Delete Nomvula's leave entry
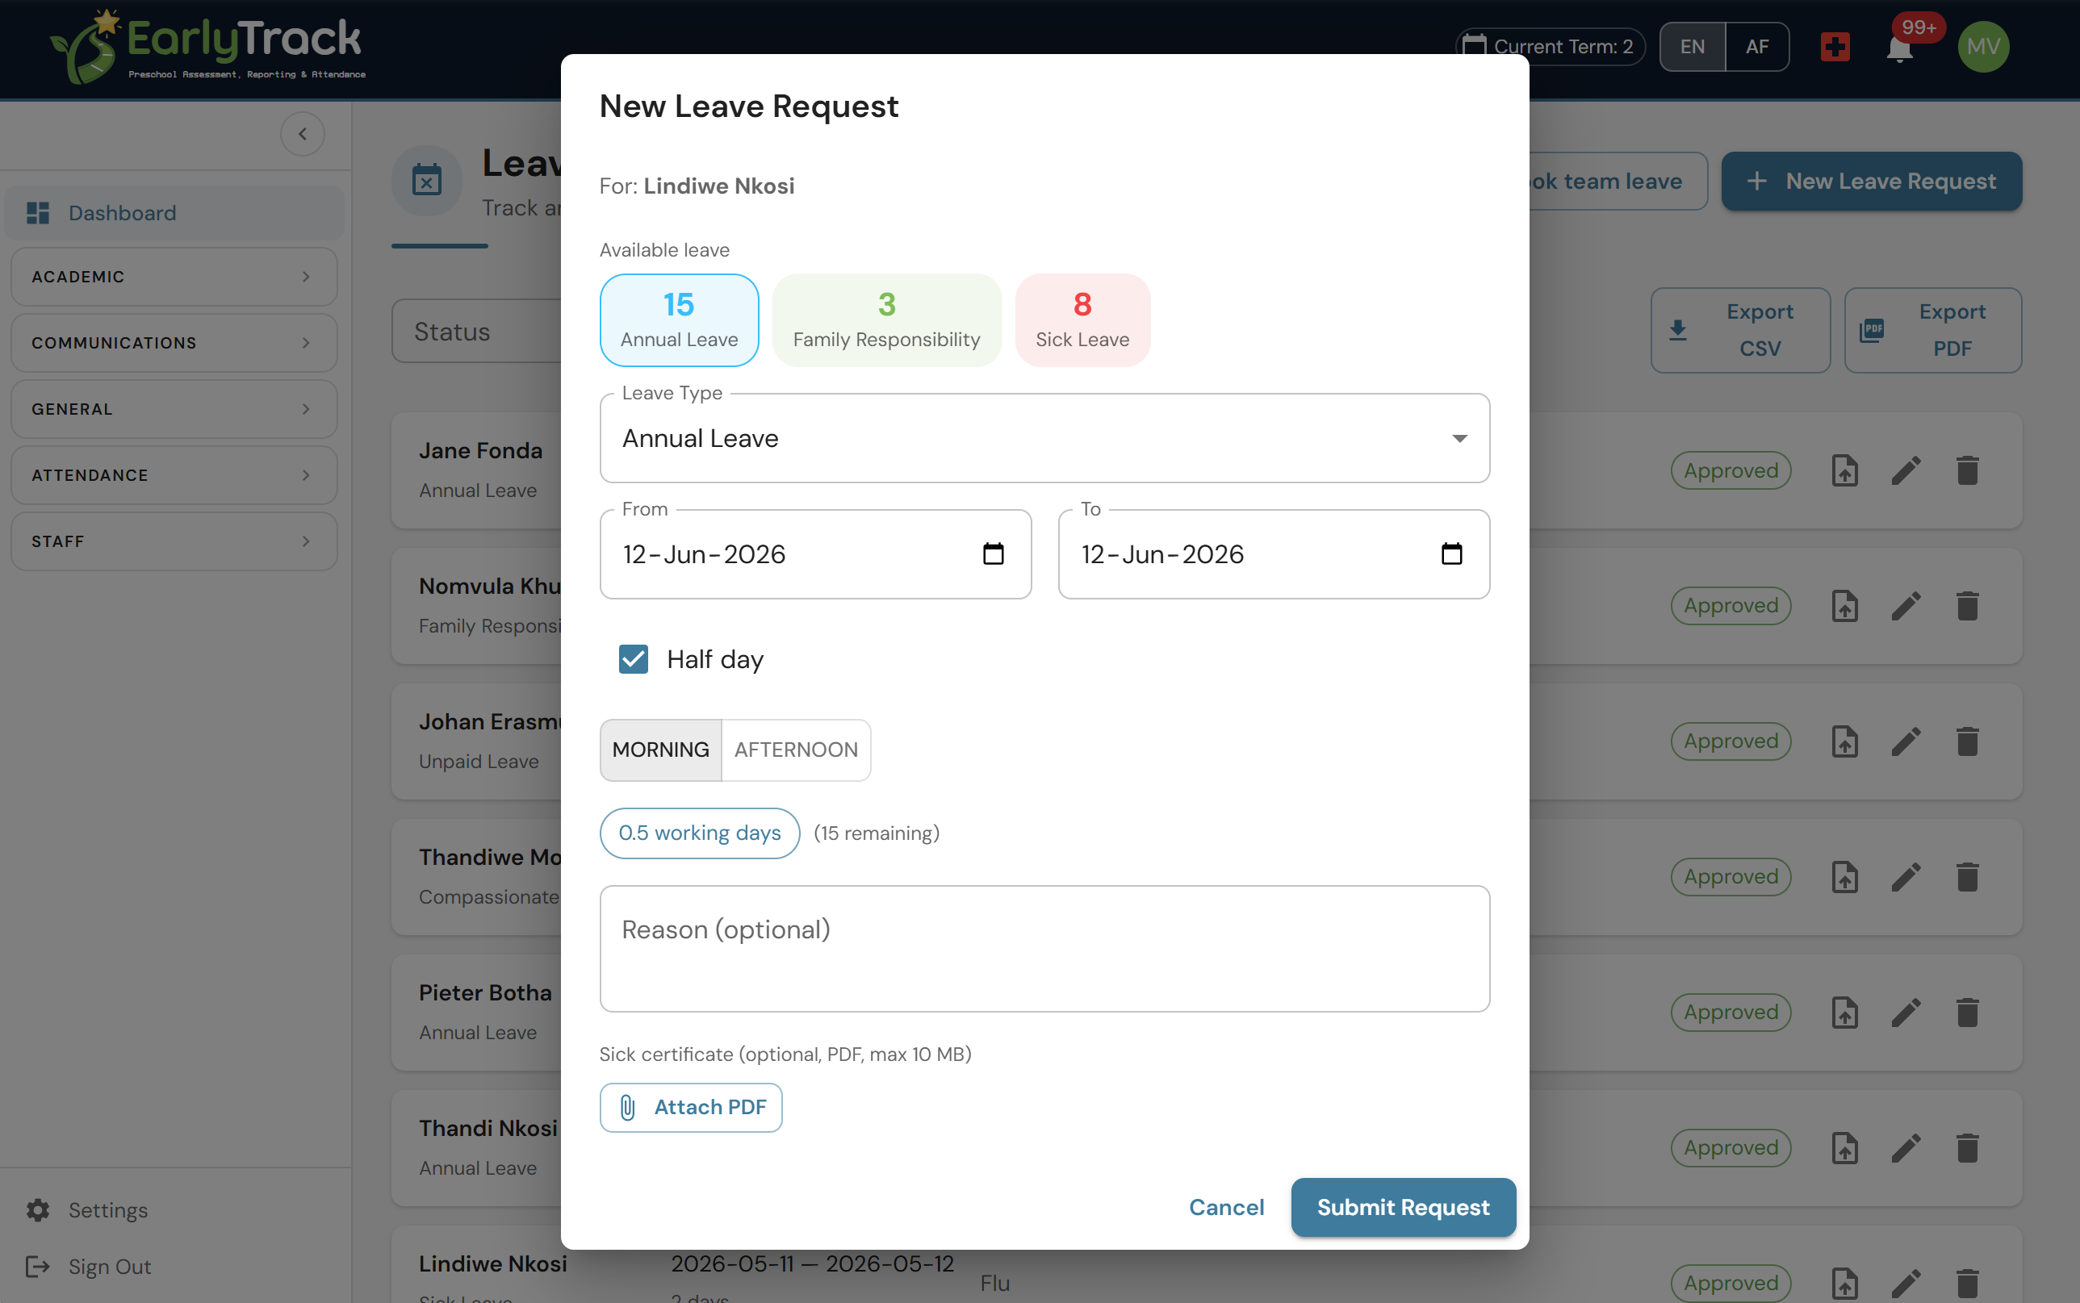 [x=1967, y=606]
